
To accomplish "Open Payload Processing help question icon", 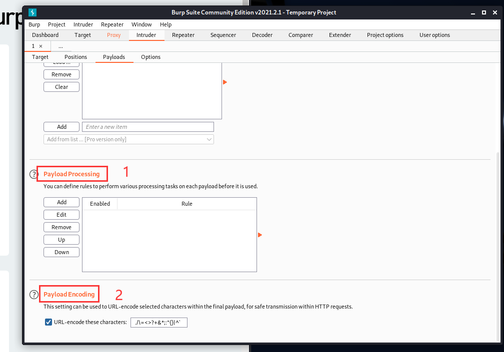I will [33, 174].
